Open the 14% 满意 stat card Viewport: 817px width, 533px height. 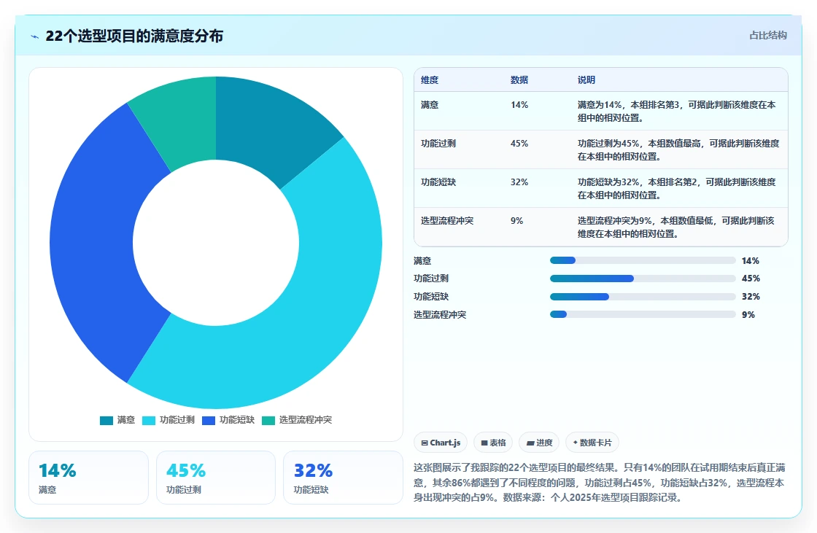click(88, 478)
